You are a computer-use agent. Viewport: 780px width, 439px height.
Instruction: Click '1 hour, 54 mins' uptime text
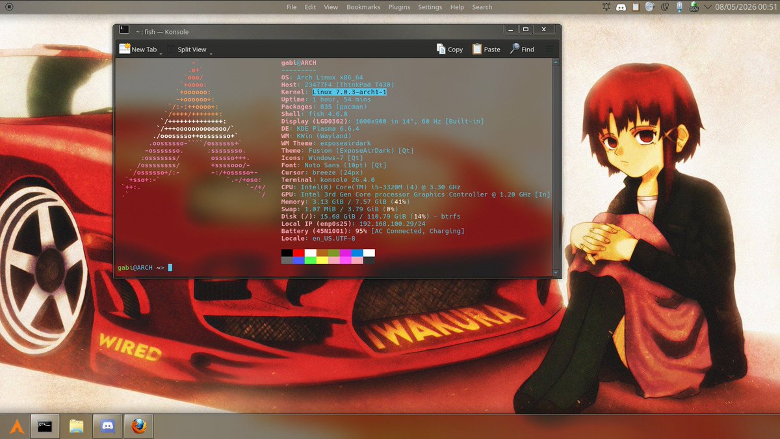point(341,100)
